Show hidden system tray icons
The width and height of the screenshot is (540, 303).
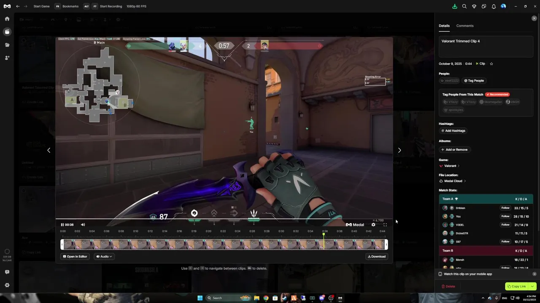tap(483, 298)
